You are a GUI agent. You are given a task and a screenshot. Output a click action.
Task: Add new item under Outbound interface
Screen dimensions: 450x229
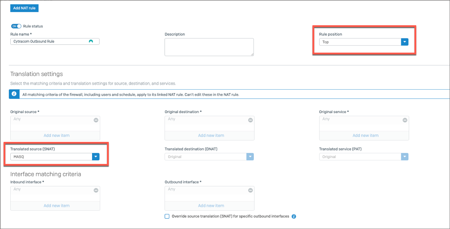[x=211, y=206]
